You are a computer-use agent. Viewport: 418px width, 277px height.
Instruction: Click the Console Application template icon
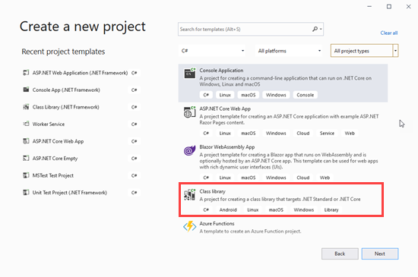[190, 73]
